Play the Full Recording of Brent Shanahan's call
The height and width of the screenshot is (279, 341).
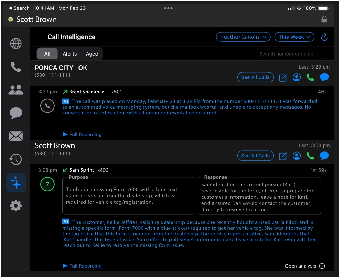coord(82,134)
